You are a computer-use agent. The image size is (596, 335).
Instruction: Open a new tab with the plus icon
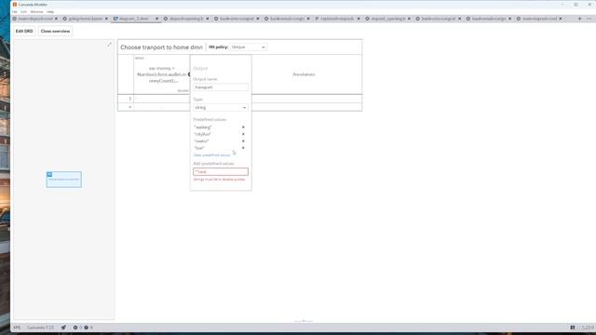coord(579,19)
